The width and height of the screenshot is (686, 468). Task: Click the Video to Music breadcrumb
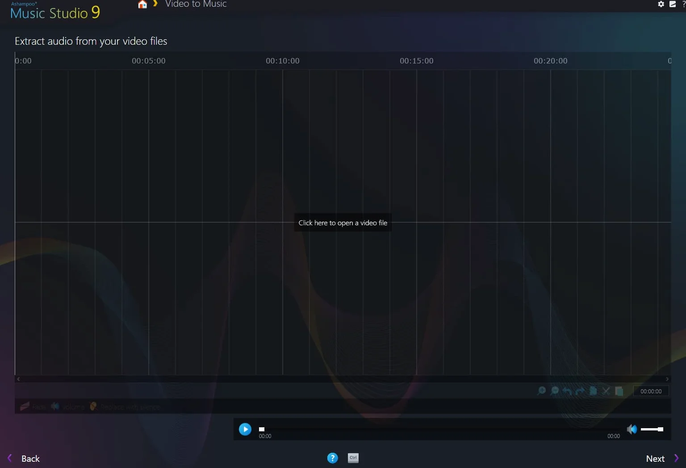[x=196, y=4]
